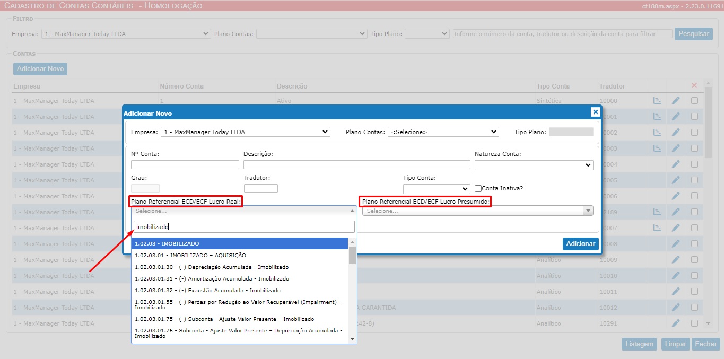Click the pencil icon in row ending 0001

click(x=676, y=117)
